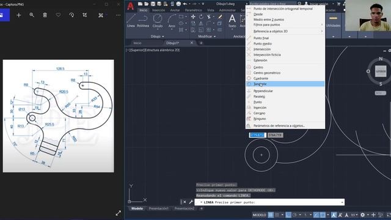
Task: Select Centro from the snap menu
Action: pyautogui.click(x=285, y=67)
